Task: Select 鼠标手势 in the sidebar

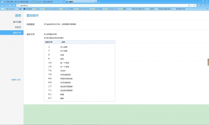Action: pos(12,33)
